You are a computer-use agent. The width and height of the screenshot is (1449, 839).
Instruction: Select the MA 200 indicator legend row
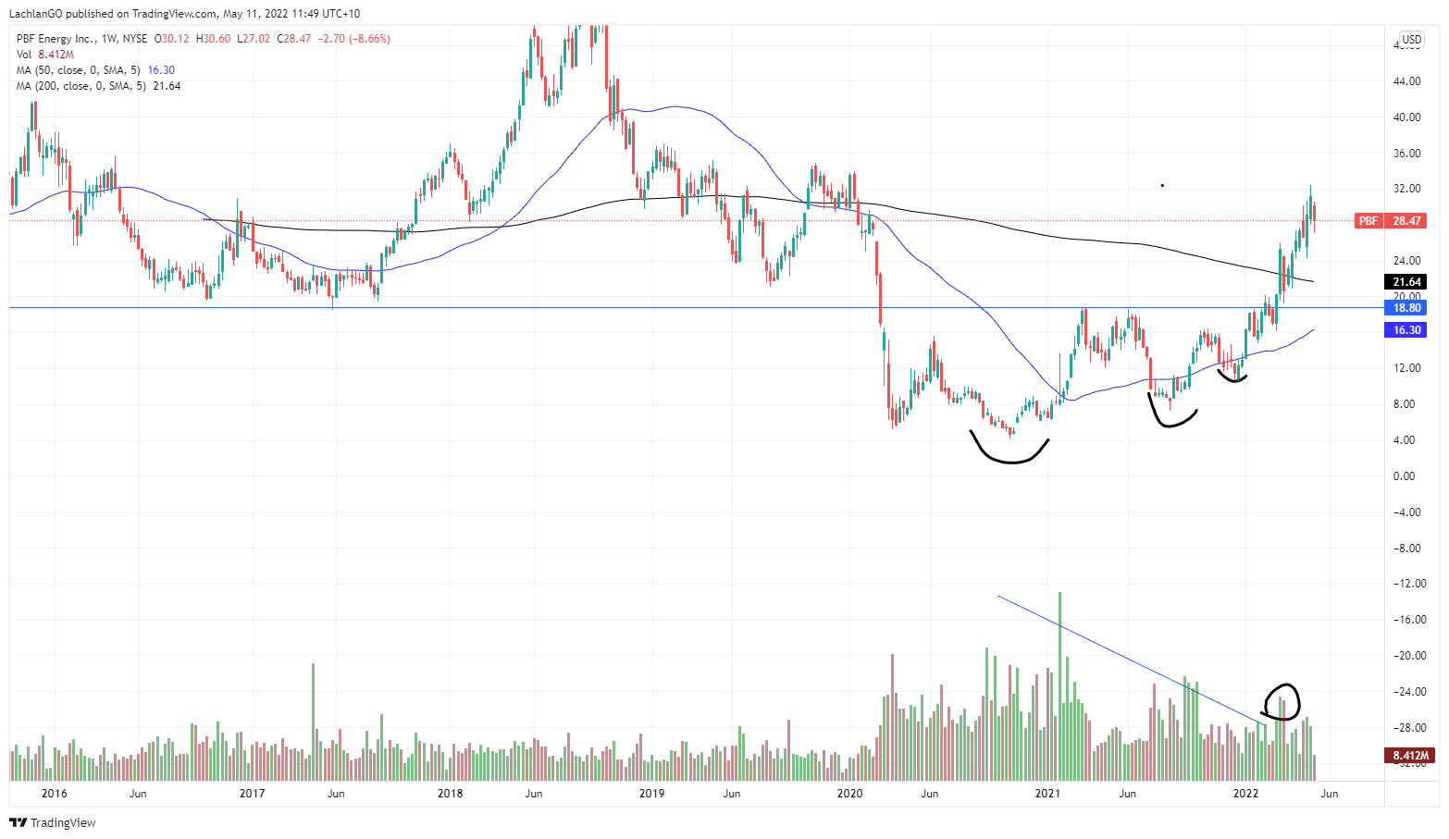[98, 86]
